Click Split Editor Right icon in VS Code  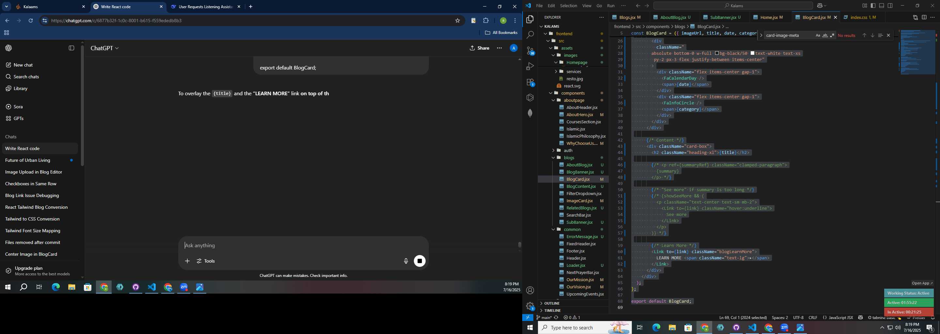[x=924, y=18]
